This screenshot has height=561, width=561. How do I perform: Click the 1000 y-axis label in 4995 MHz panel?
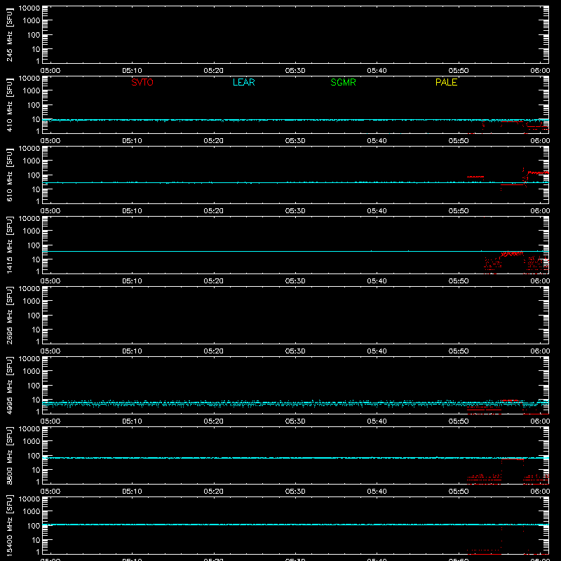(x=32, y=372)
